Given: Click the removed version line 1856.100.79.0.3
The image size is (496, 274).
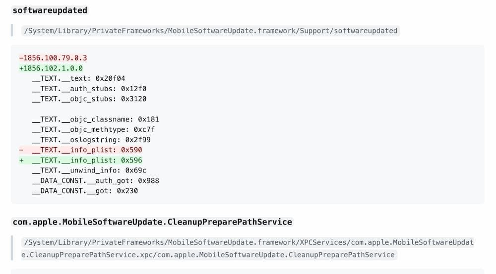Looking at the screenshot, I should coord(53,58).
